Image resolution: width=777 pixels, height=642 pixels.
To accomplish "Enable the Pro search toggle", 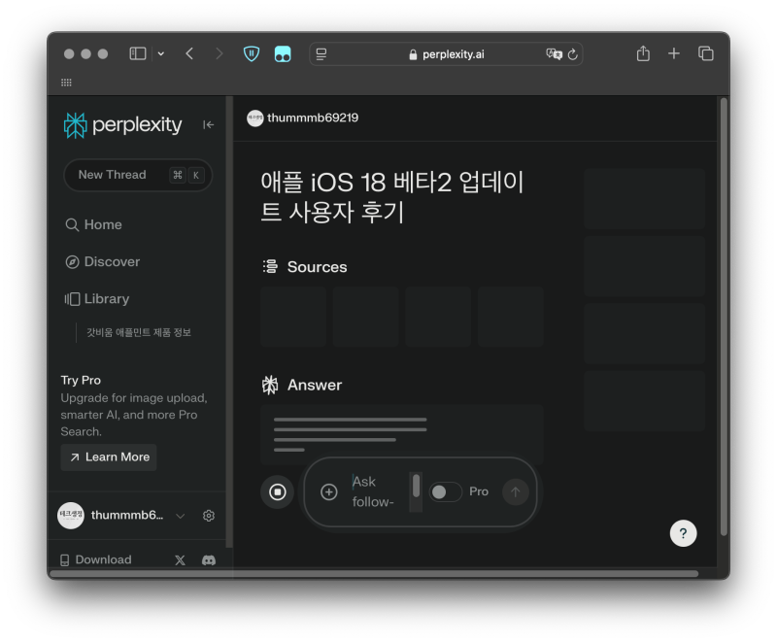I will coord(447,492).
